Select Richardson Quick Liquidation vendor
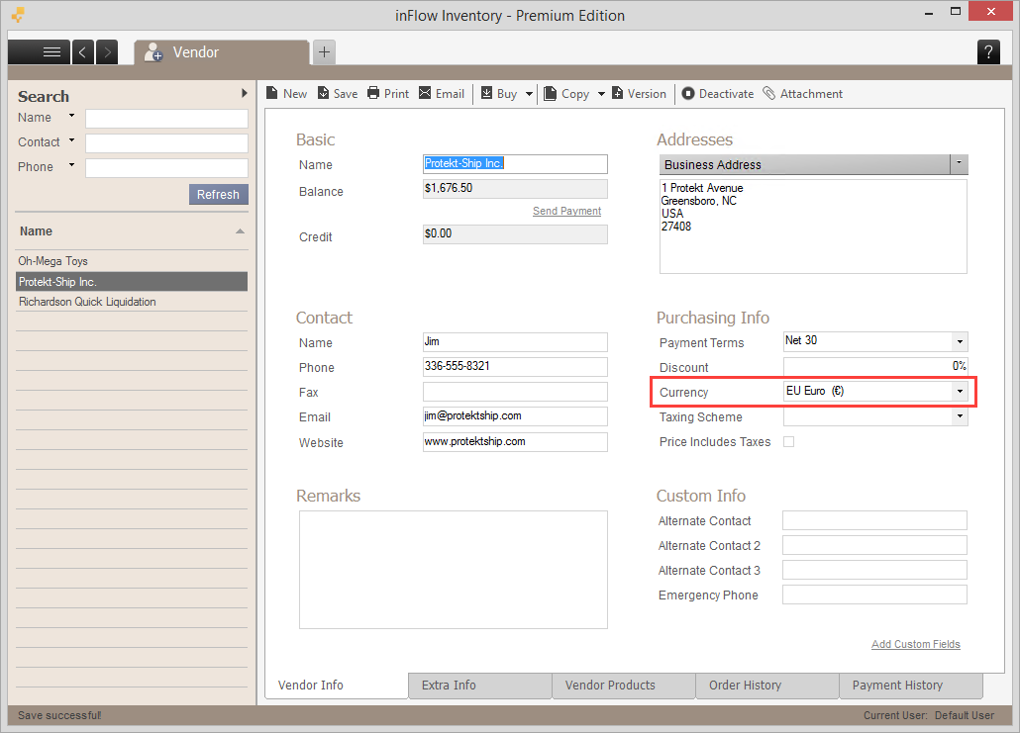Screen dimensions: 1020x733 click(x=132, y=302)
